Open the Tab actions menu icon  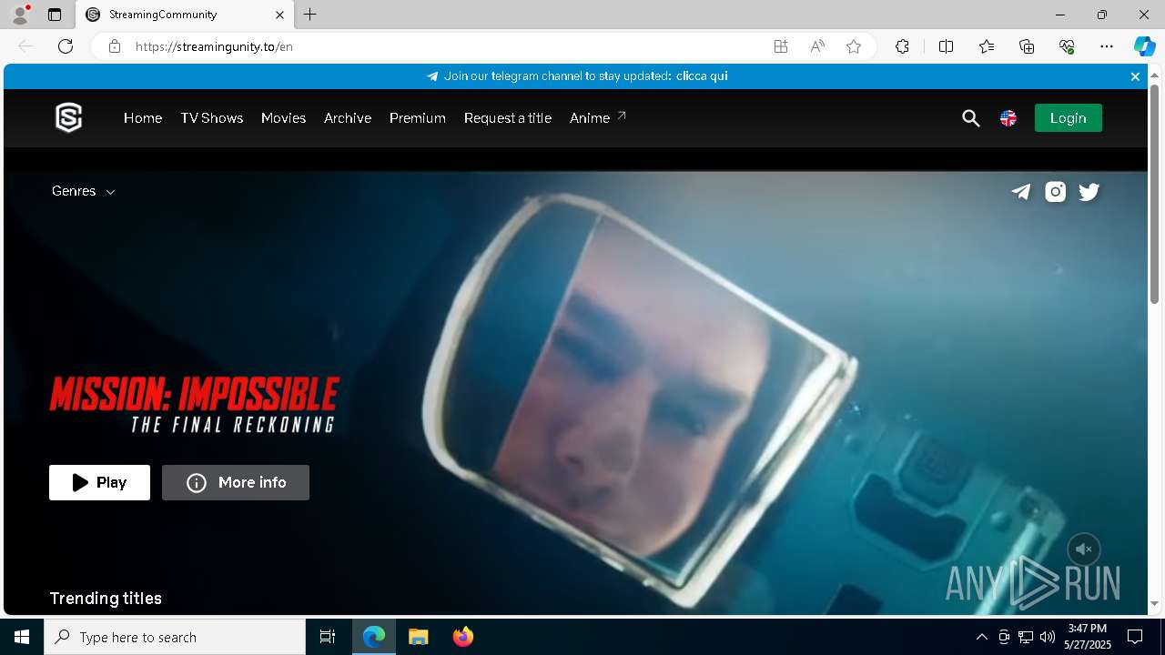tap(55, 15)
